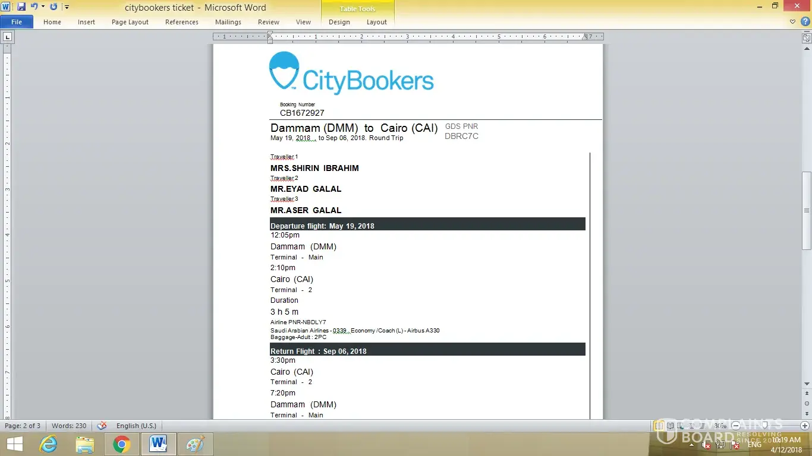The width and height of the screenshot is (812, 456).
Task: Open Microsoft Word Help question mark
Action: coord(805,22)
